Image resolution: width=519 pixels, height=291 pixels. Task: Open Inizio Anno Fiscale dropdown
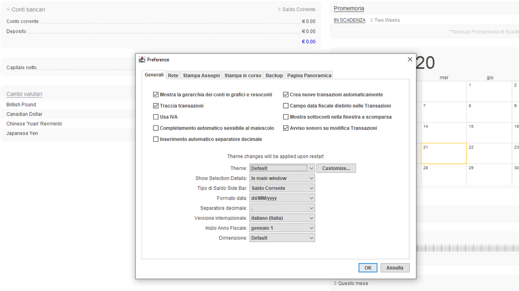pos(282,228)
